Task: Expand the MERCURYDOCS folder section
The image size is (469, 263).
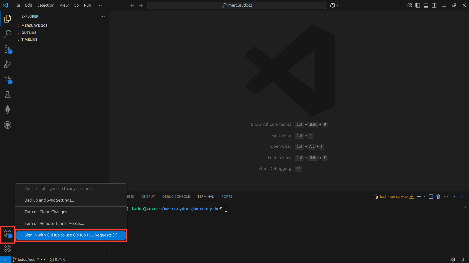Action: (35, 25)
